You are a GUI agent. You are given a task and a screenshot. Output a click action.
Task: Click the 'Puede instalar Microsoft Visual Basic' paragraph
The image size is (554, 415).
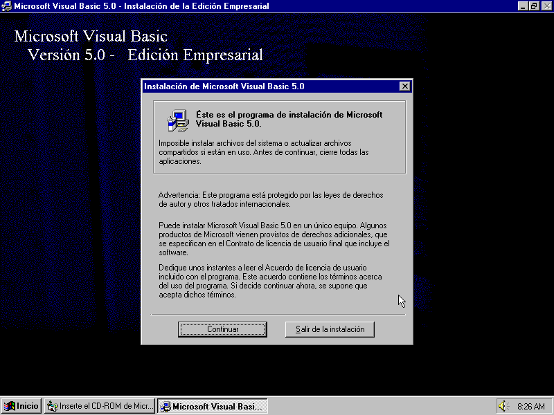pos(274,239)
